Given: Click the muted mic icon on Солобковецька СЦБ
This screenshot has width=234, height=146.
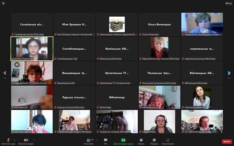Looking at the screenshot, I should pos(55,59).
